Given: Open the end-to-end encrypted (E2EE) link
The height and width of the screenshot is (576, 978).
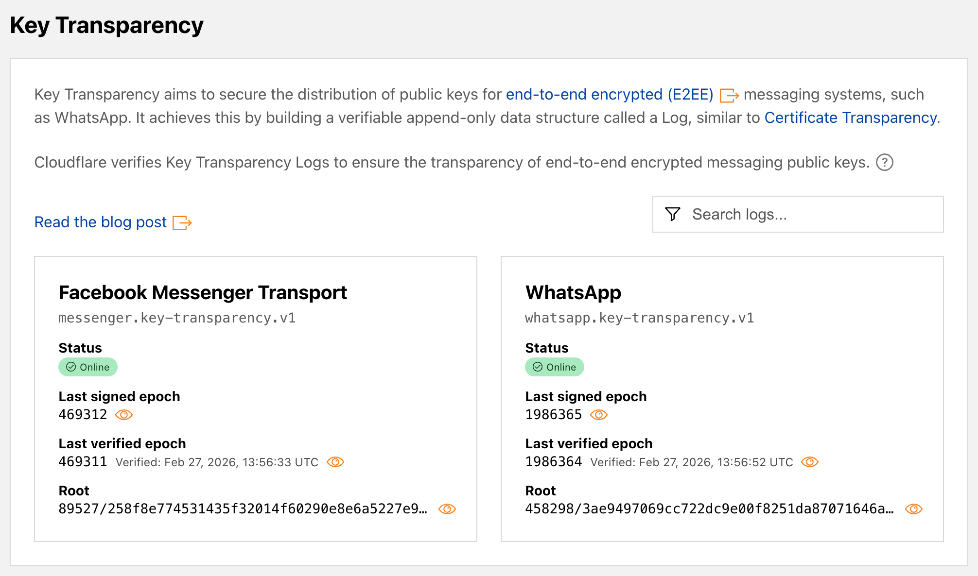Looking at the screenshot, I should pyautogui.click(x=609, y=94).
